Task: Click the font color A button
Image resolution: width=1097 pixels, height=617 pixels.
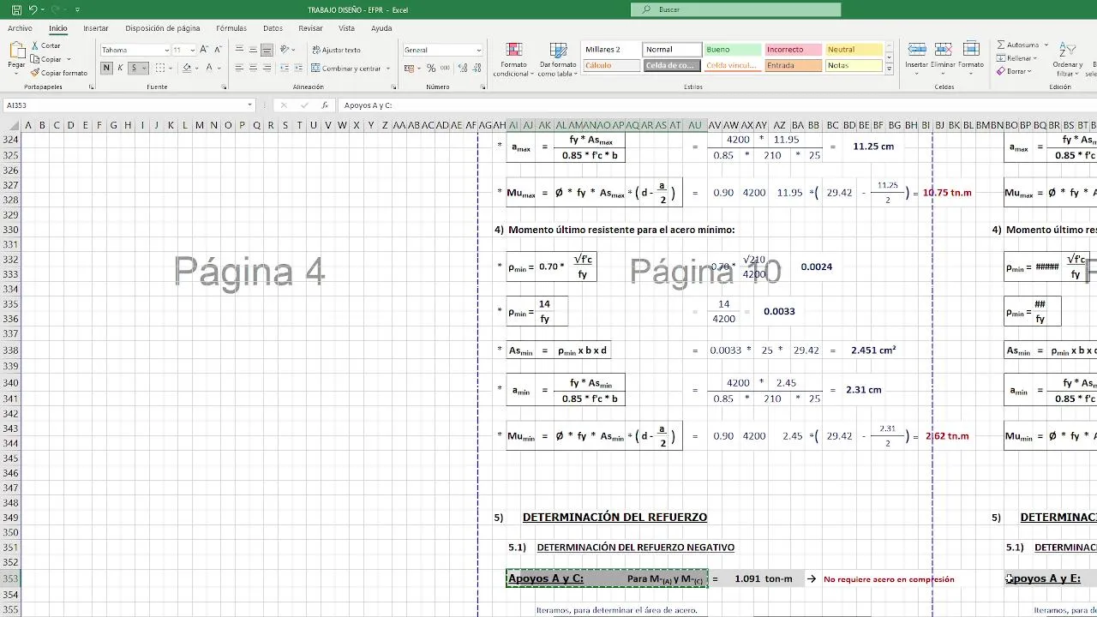Action: click(211, 68)
